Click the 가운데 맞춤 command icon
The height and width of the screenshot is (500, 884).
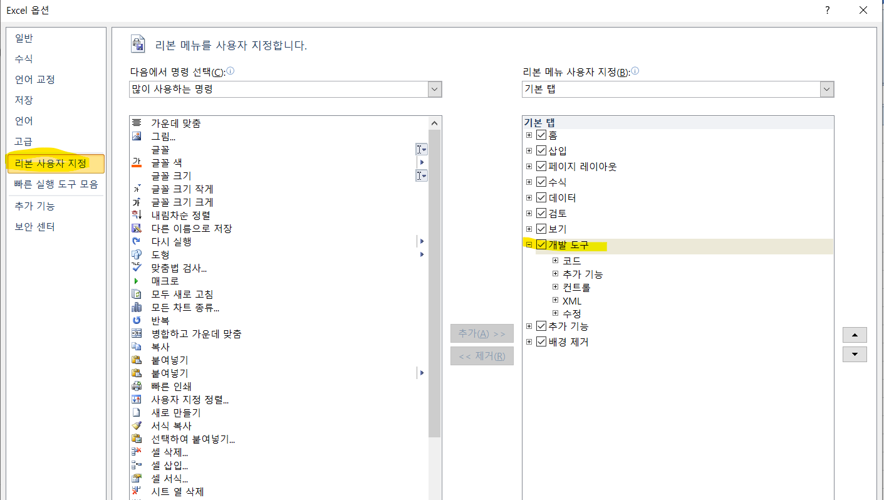click(137, 123)
